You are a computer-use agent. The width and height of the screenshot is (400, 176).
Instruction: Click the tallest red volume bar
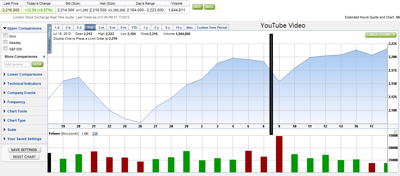click(x=279, y=154)
